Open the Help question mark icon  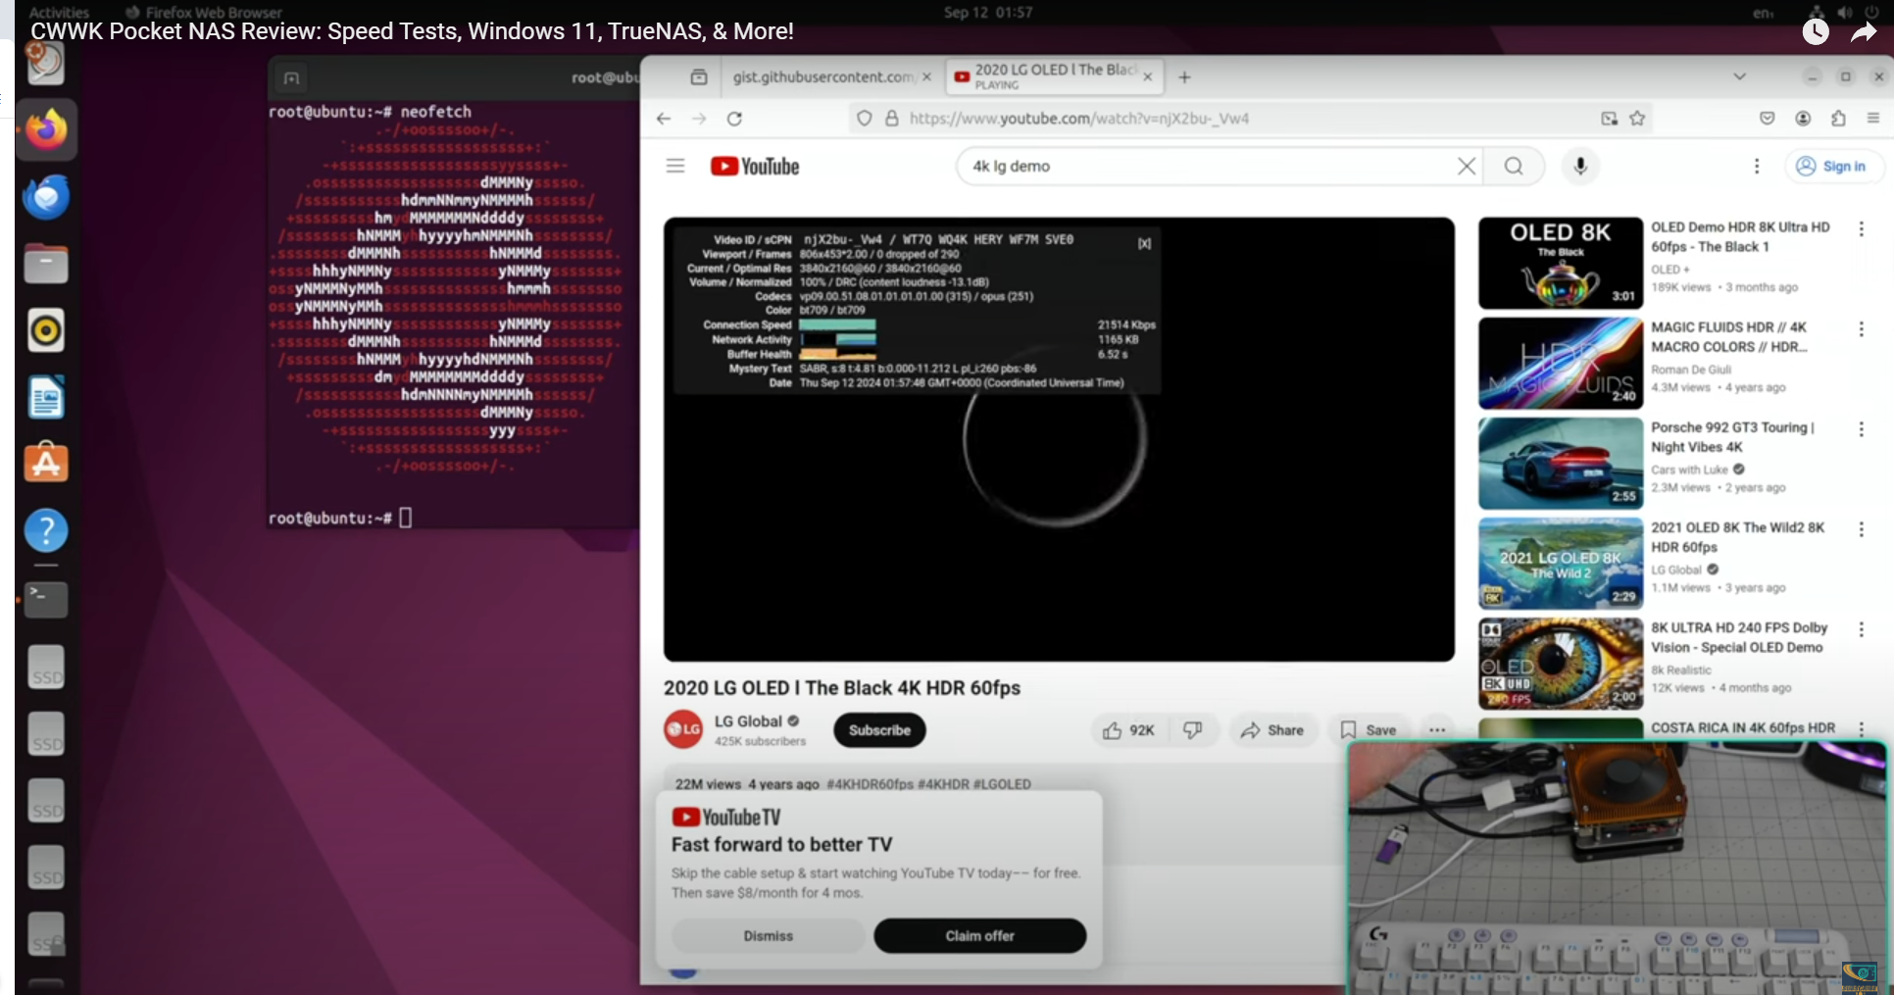pos(46,530)
